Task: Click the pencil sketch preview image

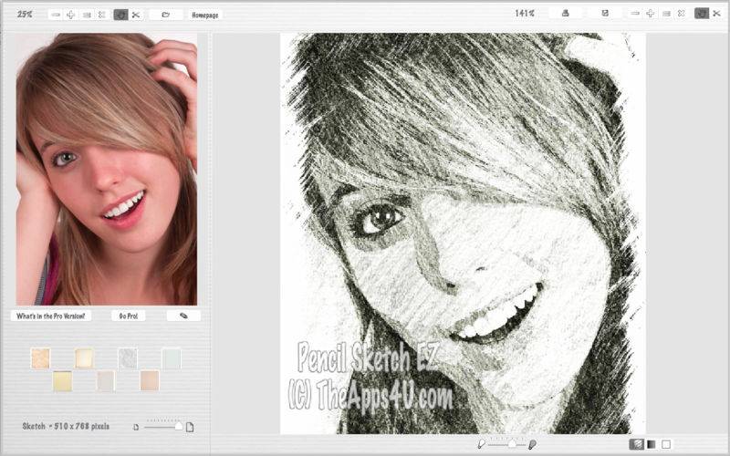Action: [x=463, y=233]
